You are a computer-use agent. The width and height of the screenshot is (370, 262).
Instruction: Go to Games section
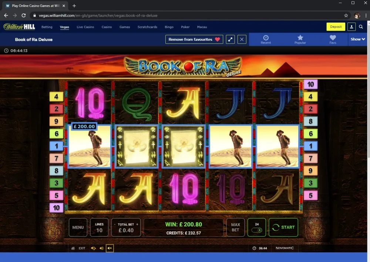coord(125,27)
